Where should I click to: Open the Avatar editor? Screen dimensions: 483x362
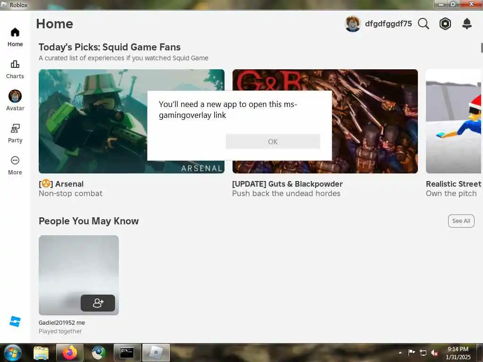(15, 100)
